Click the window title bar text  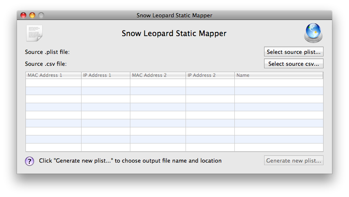174,15
